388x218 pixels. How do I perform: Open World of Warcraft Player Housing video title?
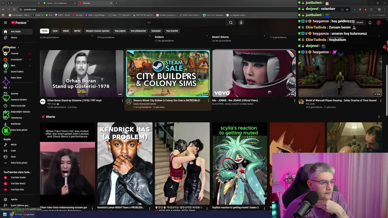coord(341,101)
